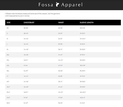Viewport: 123px width, 107px height.
Task: Click the Fossa Apparel brand name
Action: coord(60,5)
